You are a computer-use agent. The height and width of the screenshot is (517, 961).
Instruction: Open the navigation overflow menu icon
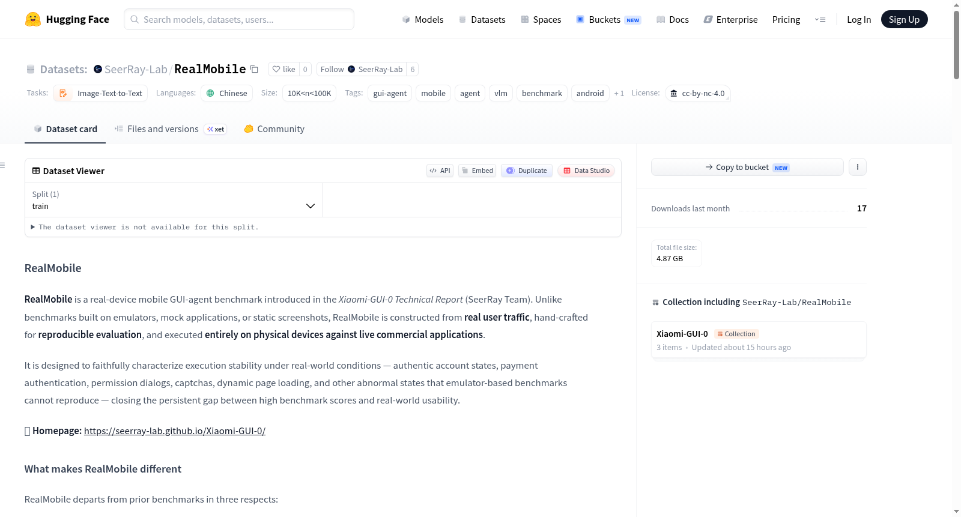point(820,19)
